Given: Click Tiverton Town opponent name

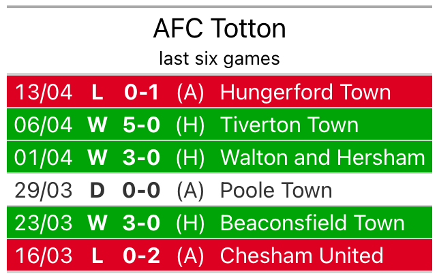Looking at the screenshot, I should (x=289, y=125).
